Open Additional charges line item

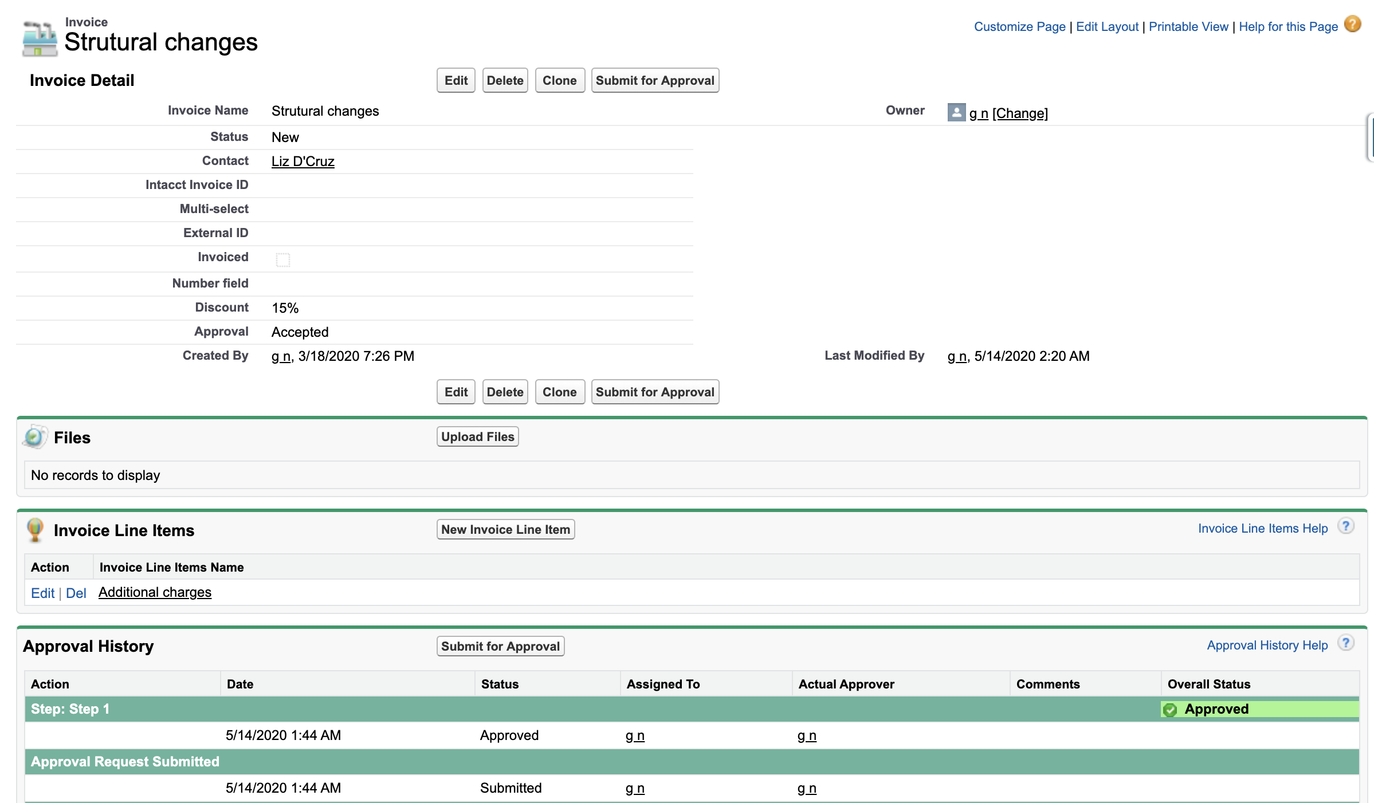(x=155, y=592)
